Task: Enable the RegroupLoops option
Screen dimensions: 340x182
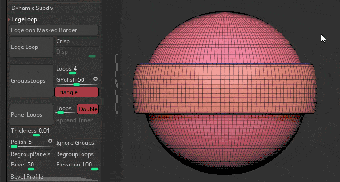Action: pyautogui.click(x=75, y=154)
